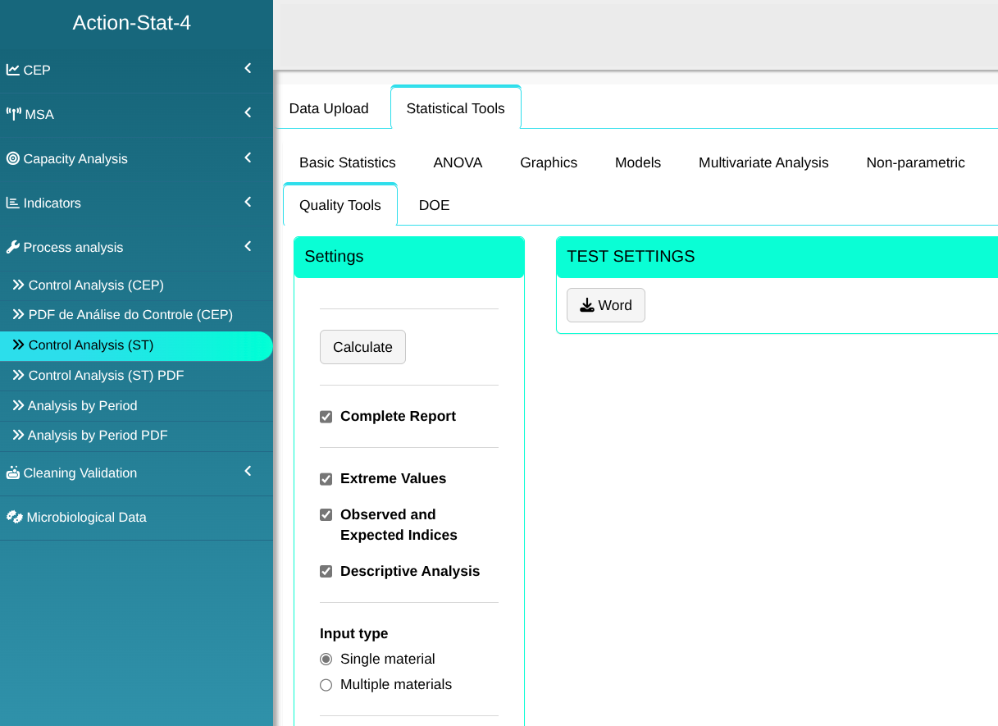This screenshot has width=998, height=726.
Task: Select the Multiple materials radio option
Action: click(326, 685)
